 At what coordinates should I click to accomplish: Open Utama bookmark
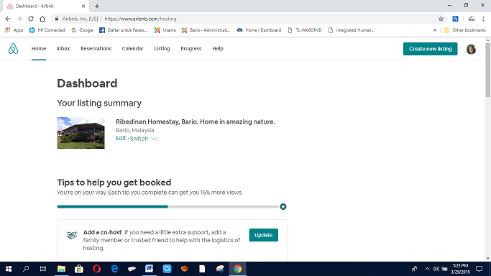tap(165, 30)
